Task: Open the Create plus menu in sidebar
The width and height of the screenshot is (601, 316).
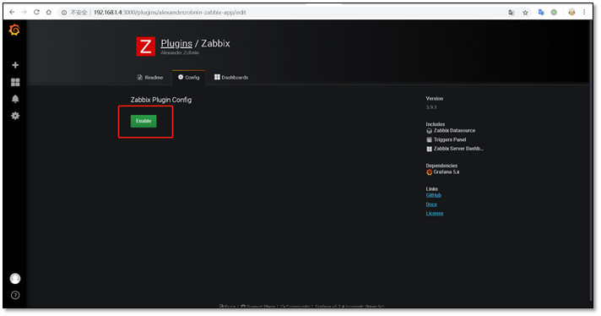Action: (x=15, y=65)
